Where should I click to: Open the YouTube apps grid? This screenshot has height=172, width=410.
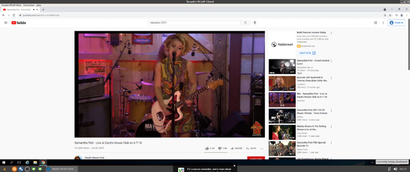coord(376,23)
